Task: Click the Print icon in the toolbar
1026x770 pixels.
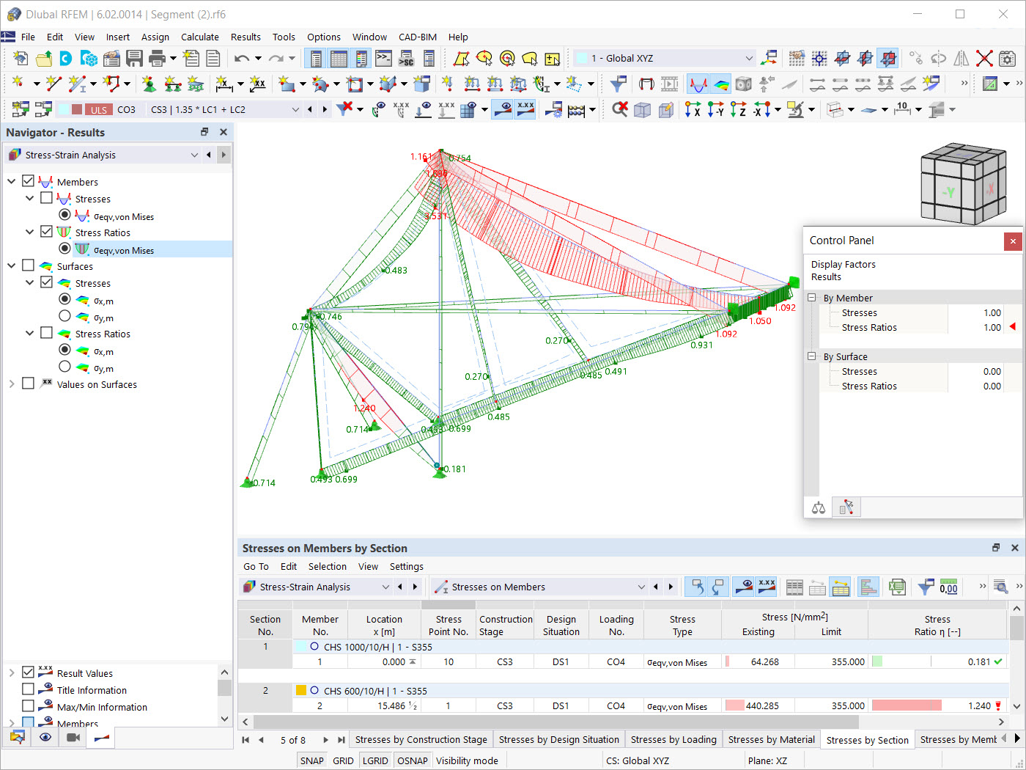Action: (x=154, y=58)
